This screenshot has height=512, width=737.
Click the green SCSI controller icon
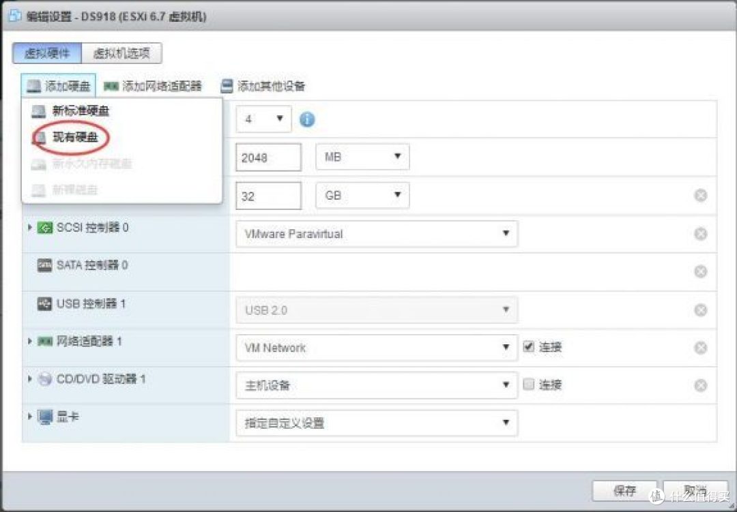coord(44,228)
